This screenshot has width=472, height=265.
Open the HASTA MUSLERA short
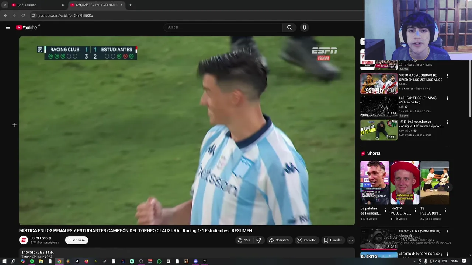tap(405, 183)
